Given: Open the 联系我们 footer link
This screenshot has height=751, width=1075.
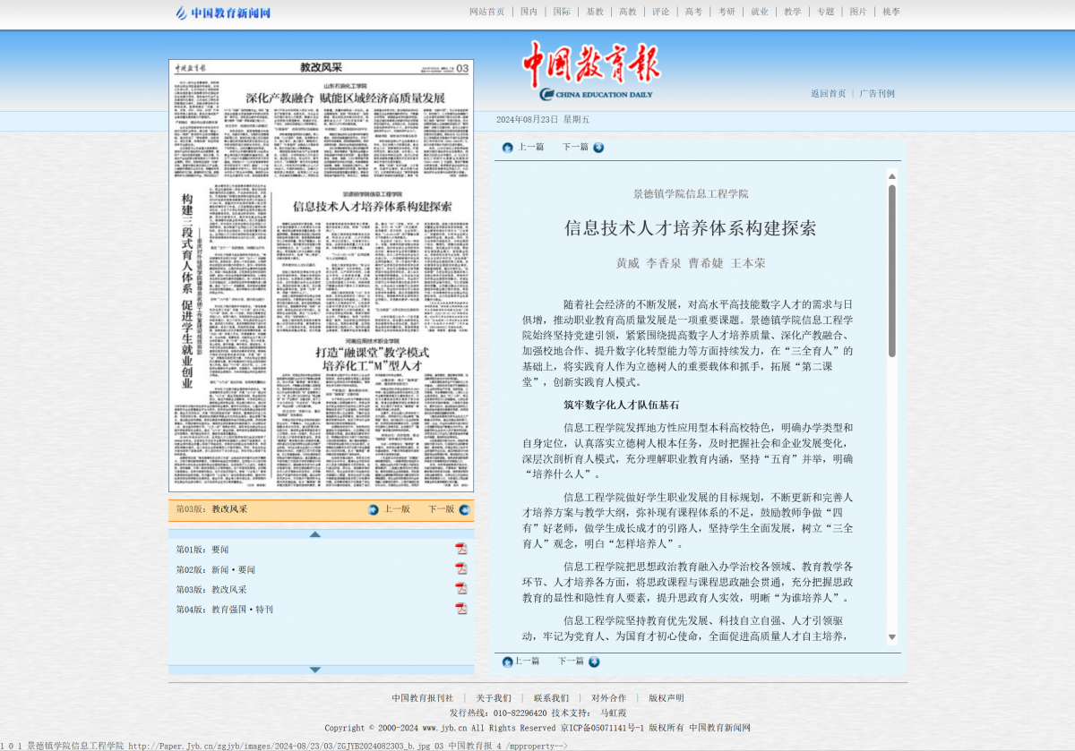Looking at the screenshot, I should (551, 698).
